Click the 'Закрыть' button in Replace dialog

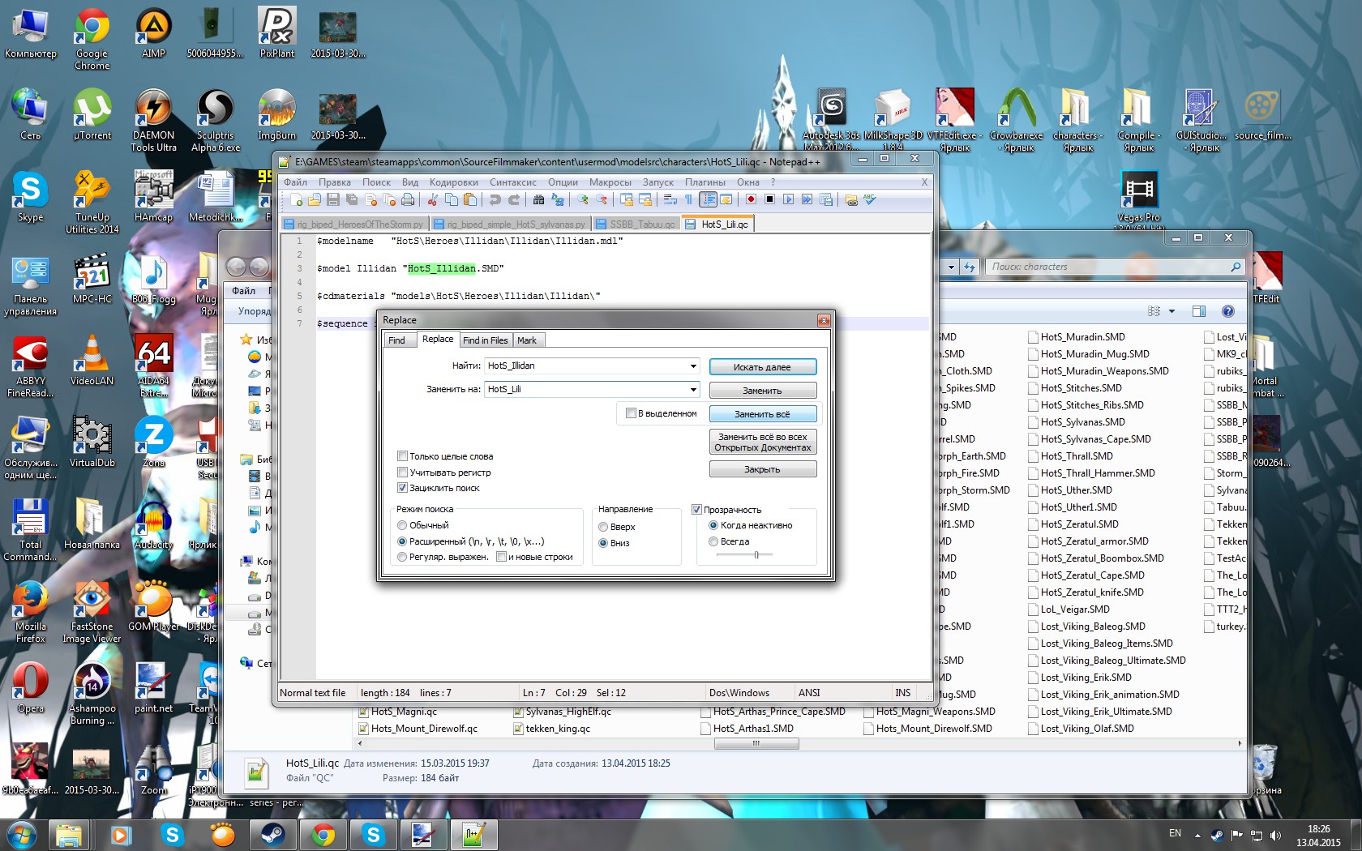762,469
